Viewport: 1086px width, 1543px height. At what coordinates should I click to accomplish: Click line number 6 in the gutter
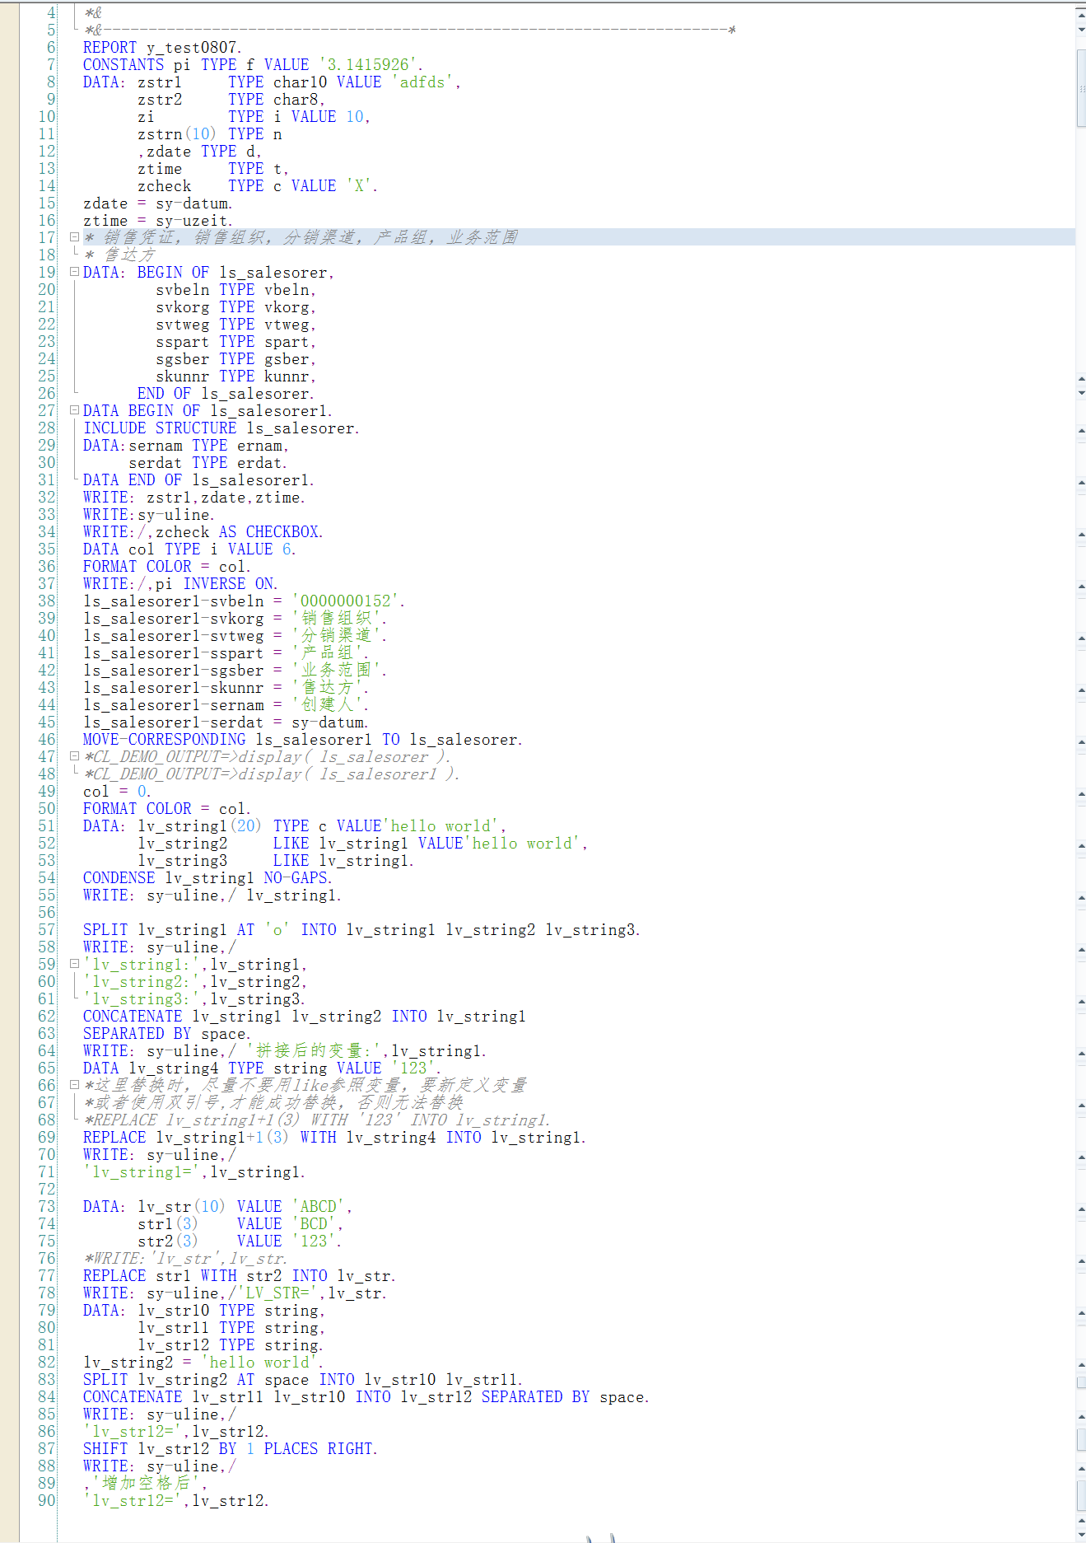click(x=51, y=48)
